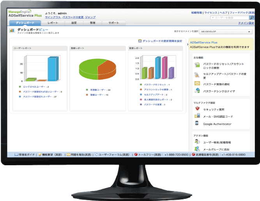This screenshot has height=201, width=260.
Task: Click the password expiry notification envelope icon
Action: (197, 83)
